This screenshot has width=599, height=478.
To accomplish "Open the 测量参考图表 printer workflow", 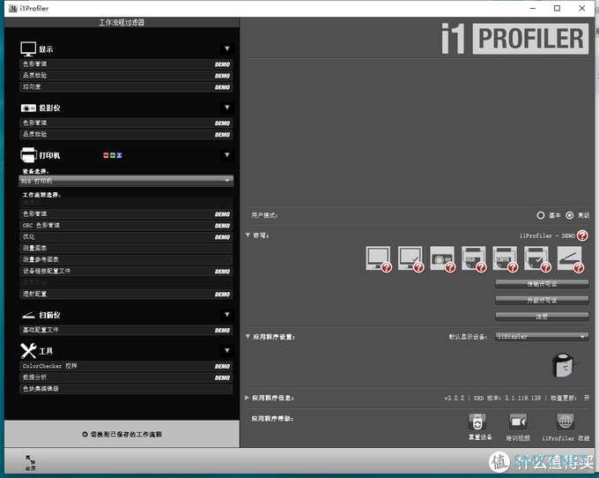I will tap(126, 260).
